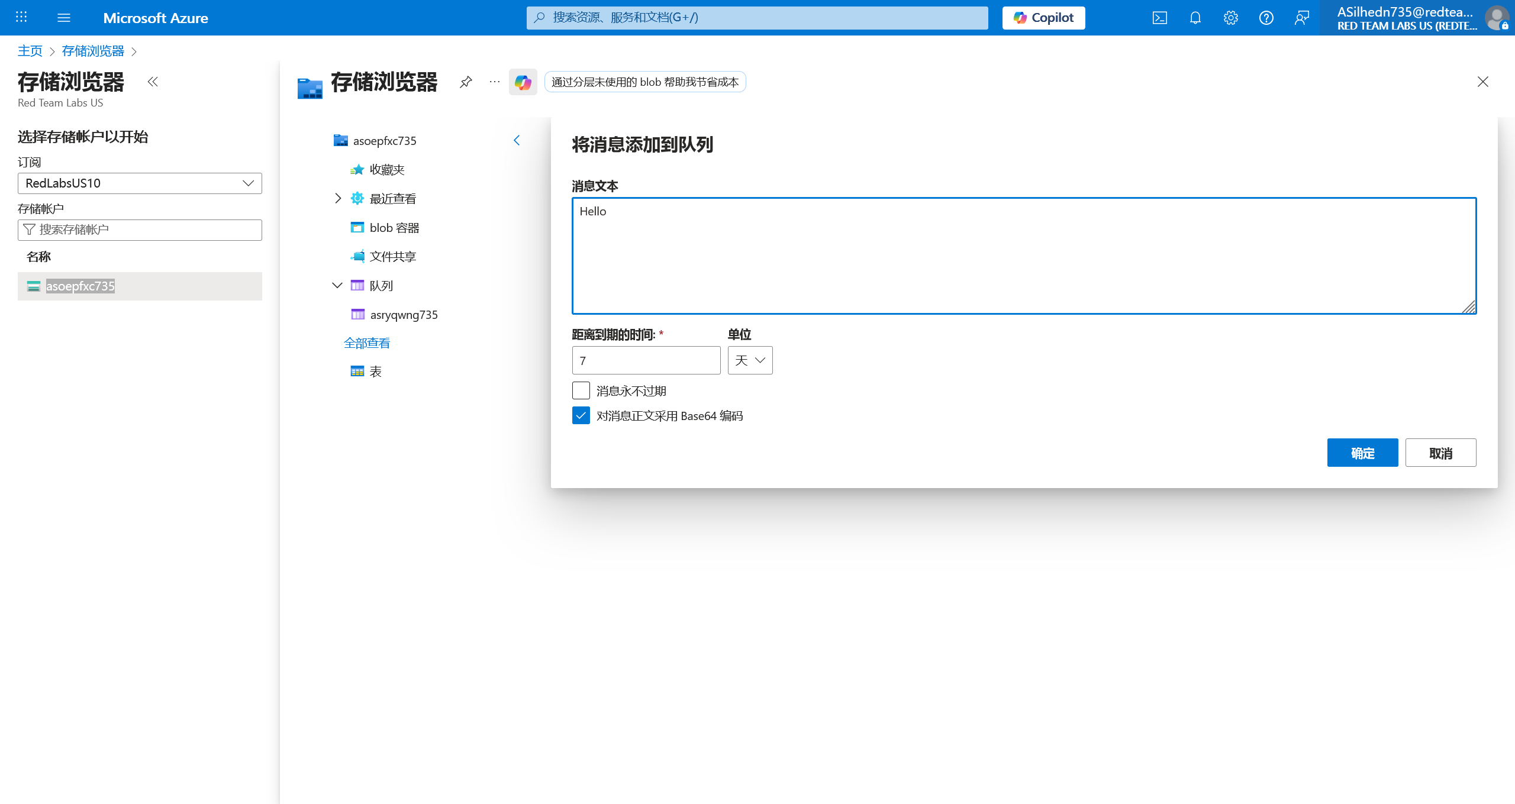Open the portal hamburger menu

pos(64,18)
